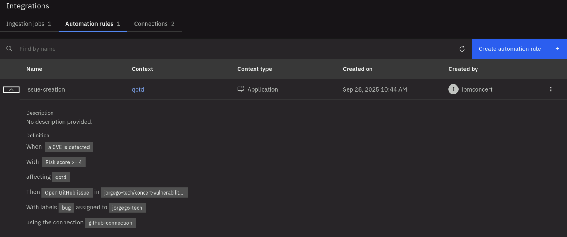Click plus icon on Create automation rule
The image size is (567, 237).
point(557,49)
